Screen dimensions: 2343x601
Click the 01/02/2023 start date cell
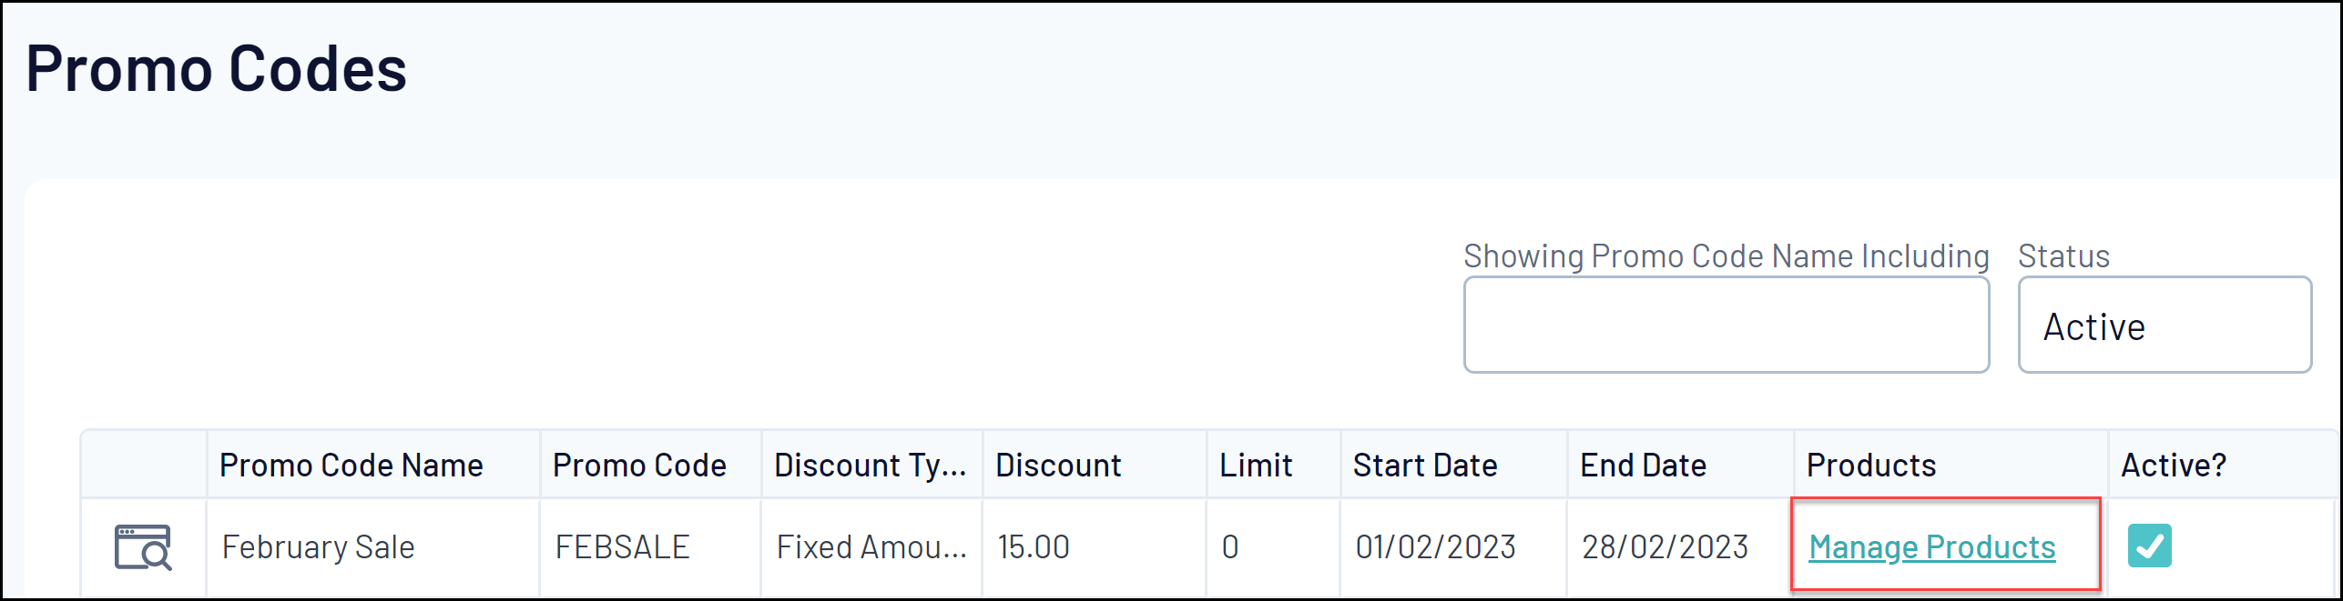(x=1435, y=547)
